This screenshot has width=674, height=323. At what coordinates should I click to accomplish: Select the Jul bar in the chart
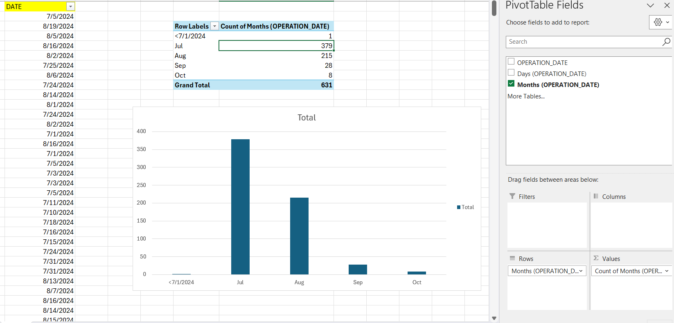coord(240,207)
